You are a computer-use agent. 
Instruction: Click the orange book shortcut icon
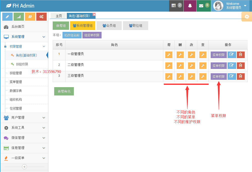pos(30,17)
